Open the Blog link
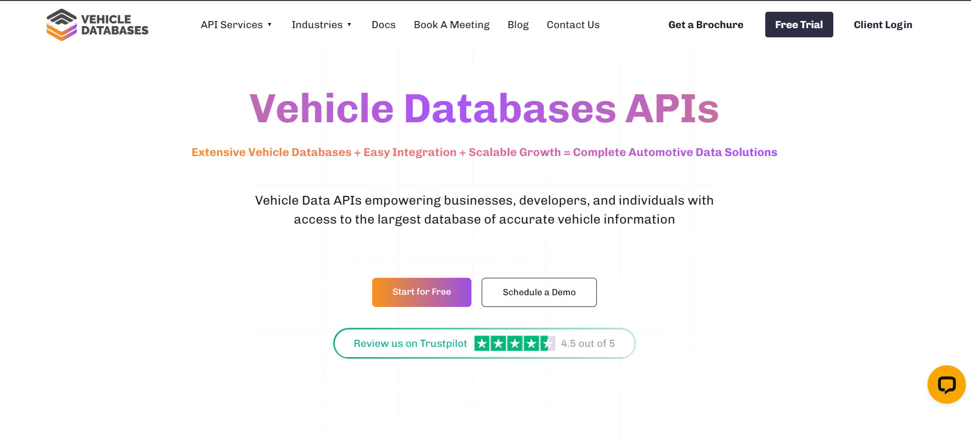 518,25
